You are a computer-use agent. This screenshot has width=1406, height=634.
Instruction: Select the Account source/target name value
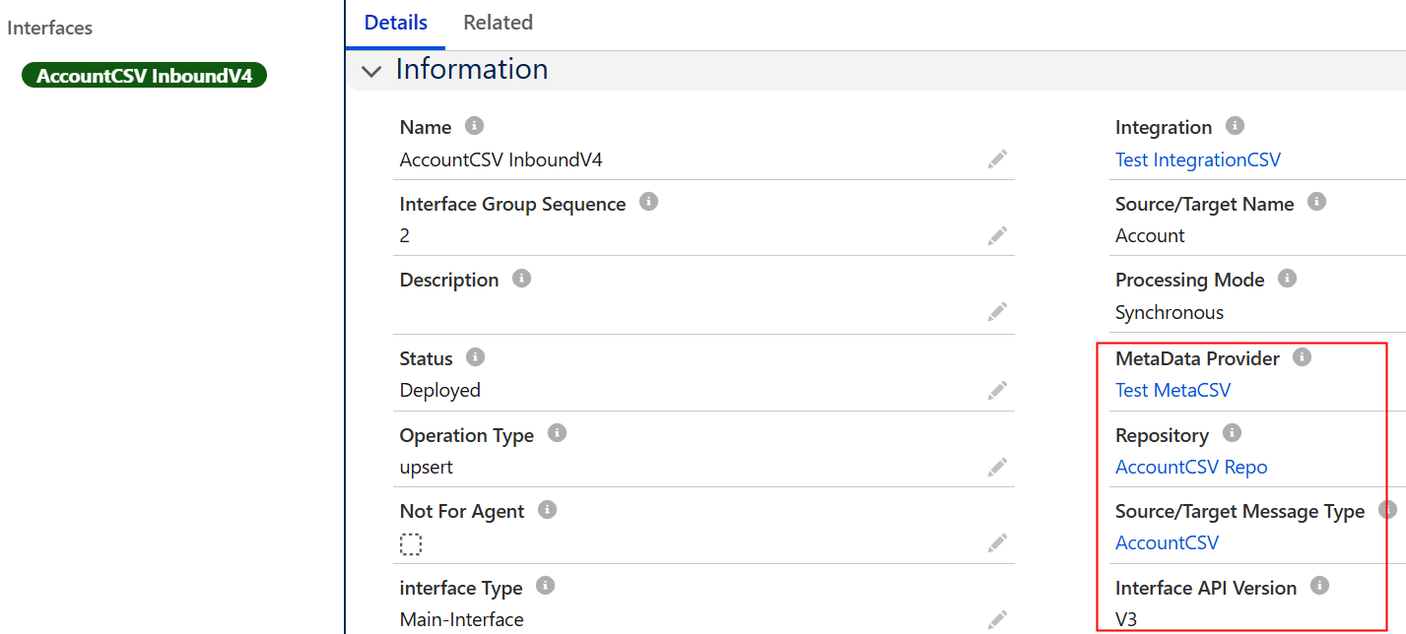(x=1150, y=235)
